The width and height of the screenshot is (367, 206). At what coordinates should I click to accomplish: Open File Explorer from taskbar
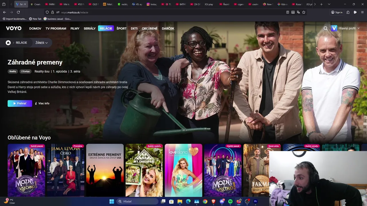(x=180, y=201)
